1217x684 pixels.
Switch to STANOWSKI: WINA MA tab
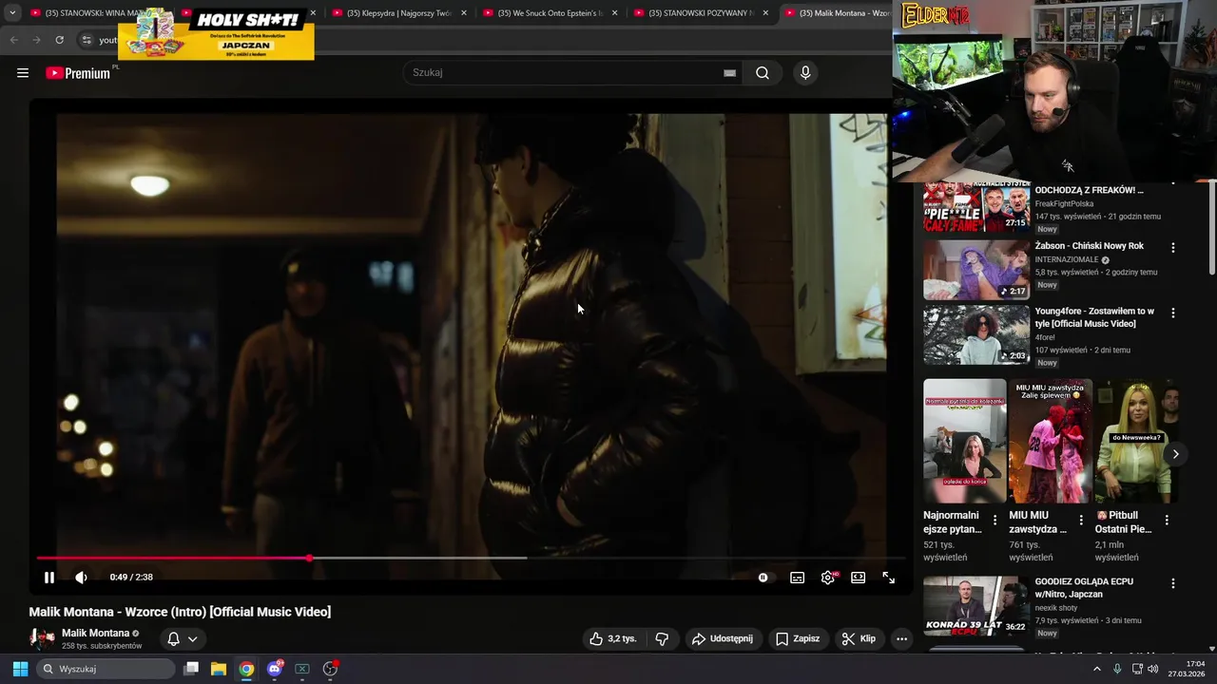[86, 13]
